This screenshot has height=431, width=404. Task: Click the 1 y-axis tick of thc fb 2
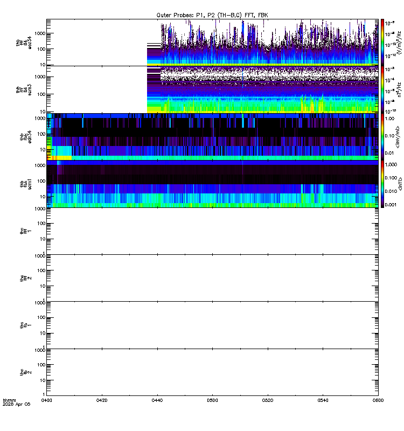point(44,394)
